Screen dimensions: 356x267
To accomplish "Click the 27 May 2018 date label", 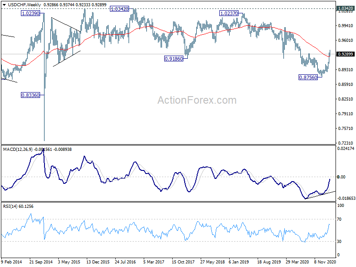I will coord(212,262).
